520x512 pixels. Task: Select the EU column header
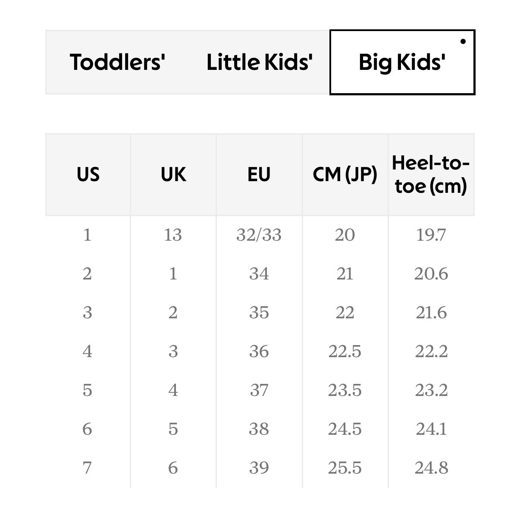click(x=259, y=175)
